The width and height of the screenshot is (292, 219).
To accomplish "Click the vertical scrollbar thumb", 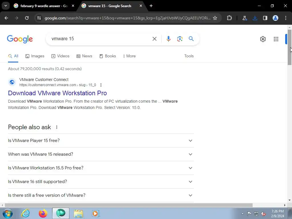I will tap(289, 47).
